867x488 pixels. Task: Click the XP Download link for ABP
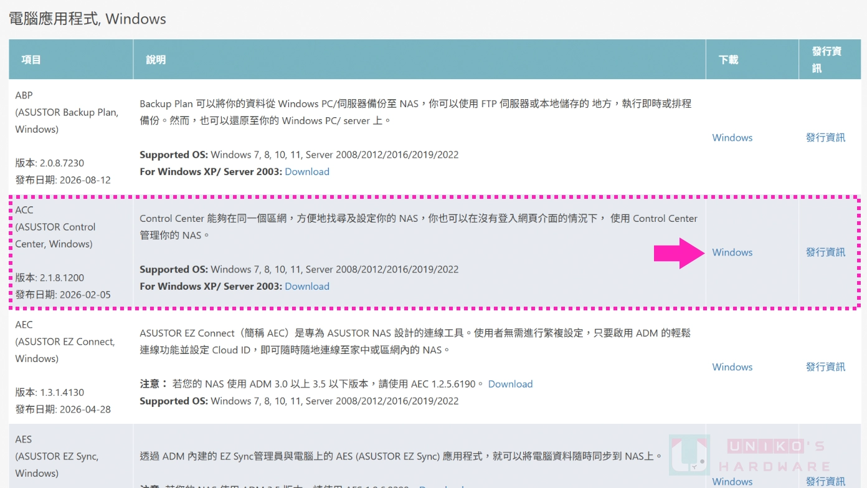point(307,171)
